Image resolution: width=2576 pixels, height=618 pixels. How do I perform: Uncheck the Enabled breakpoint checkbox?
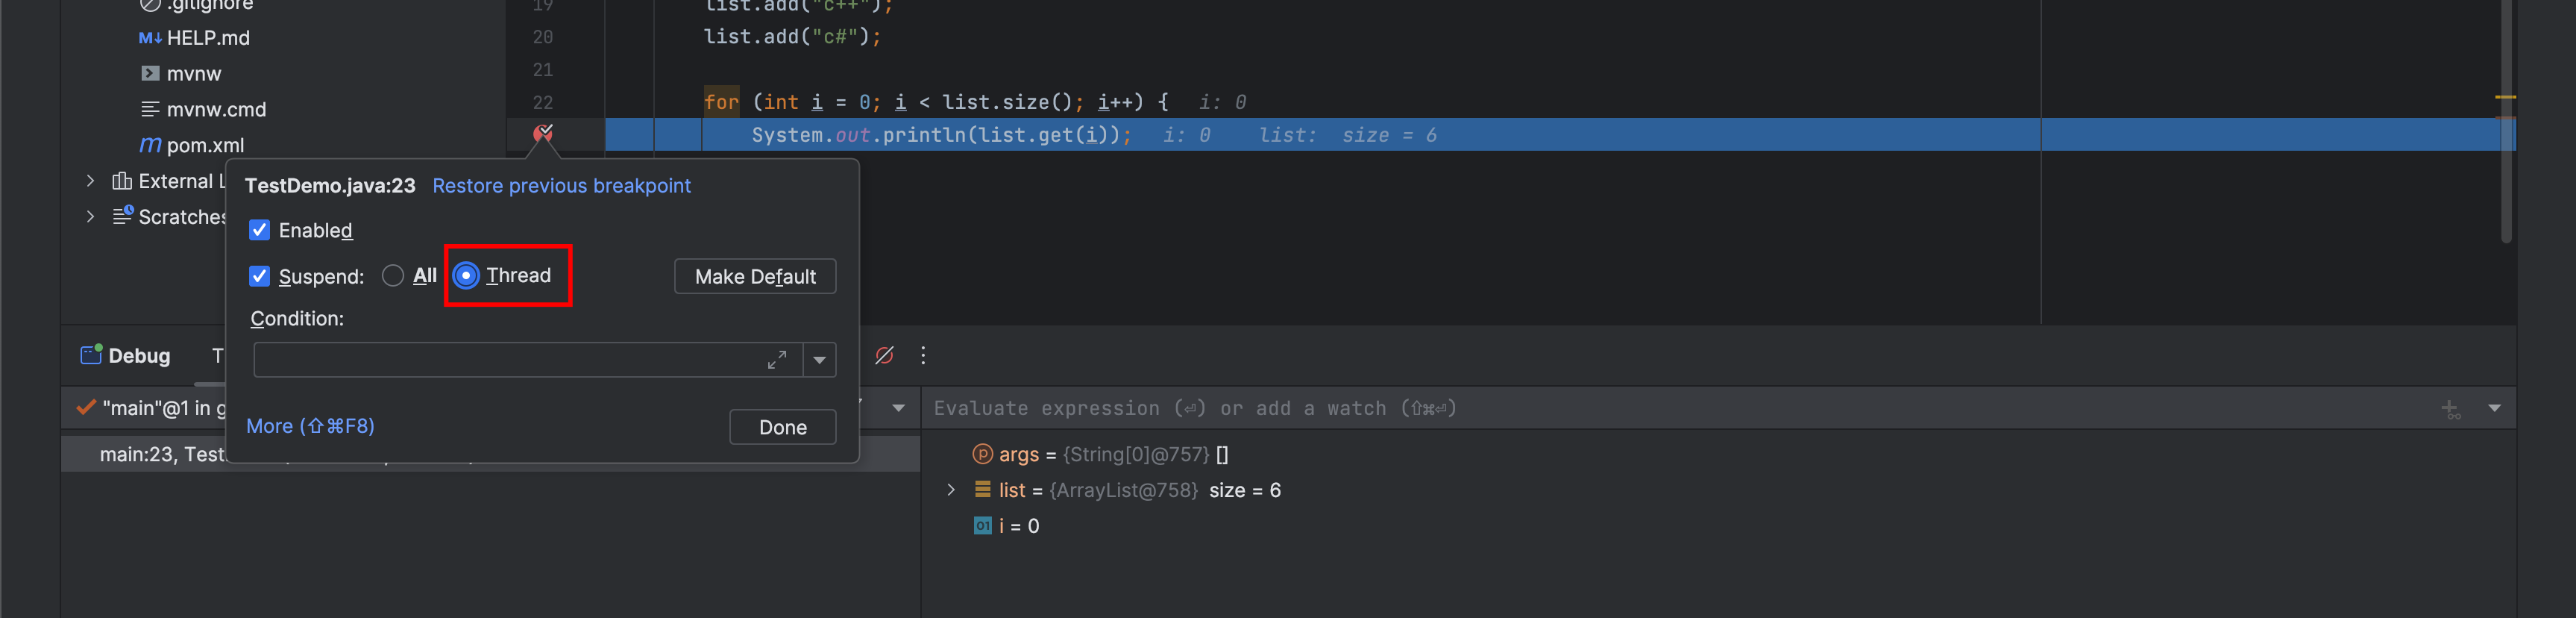[259, 230]
